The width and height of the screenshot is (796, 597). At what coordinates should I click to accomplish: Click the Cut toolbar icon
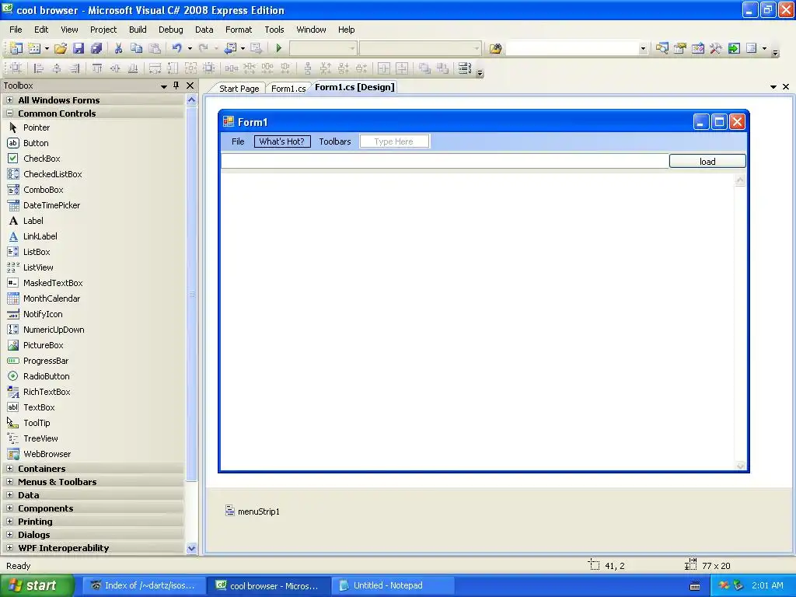(118, 48)
